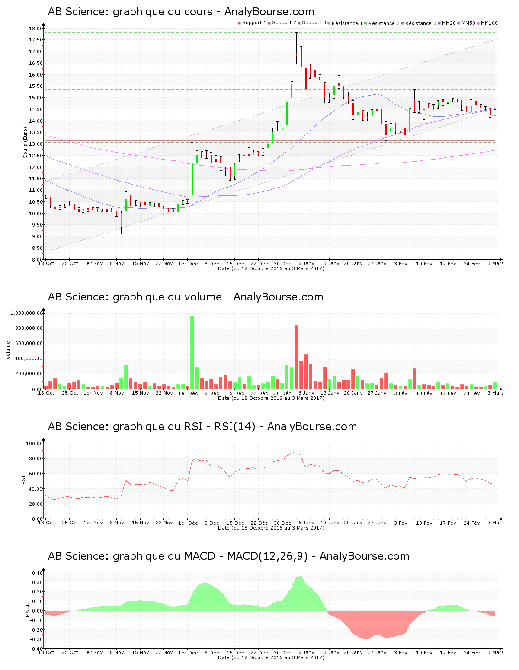Click '1er Déc' date on volume chart axis

click(x=188, y=393)
